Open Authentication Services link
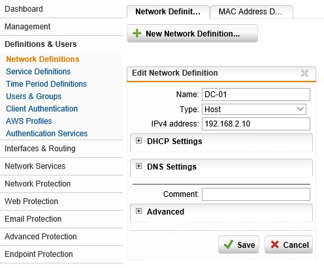 tap(47, 134)
